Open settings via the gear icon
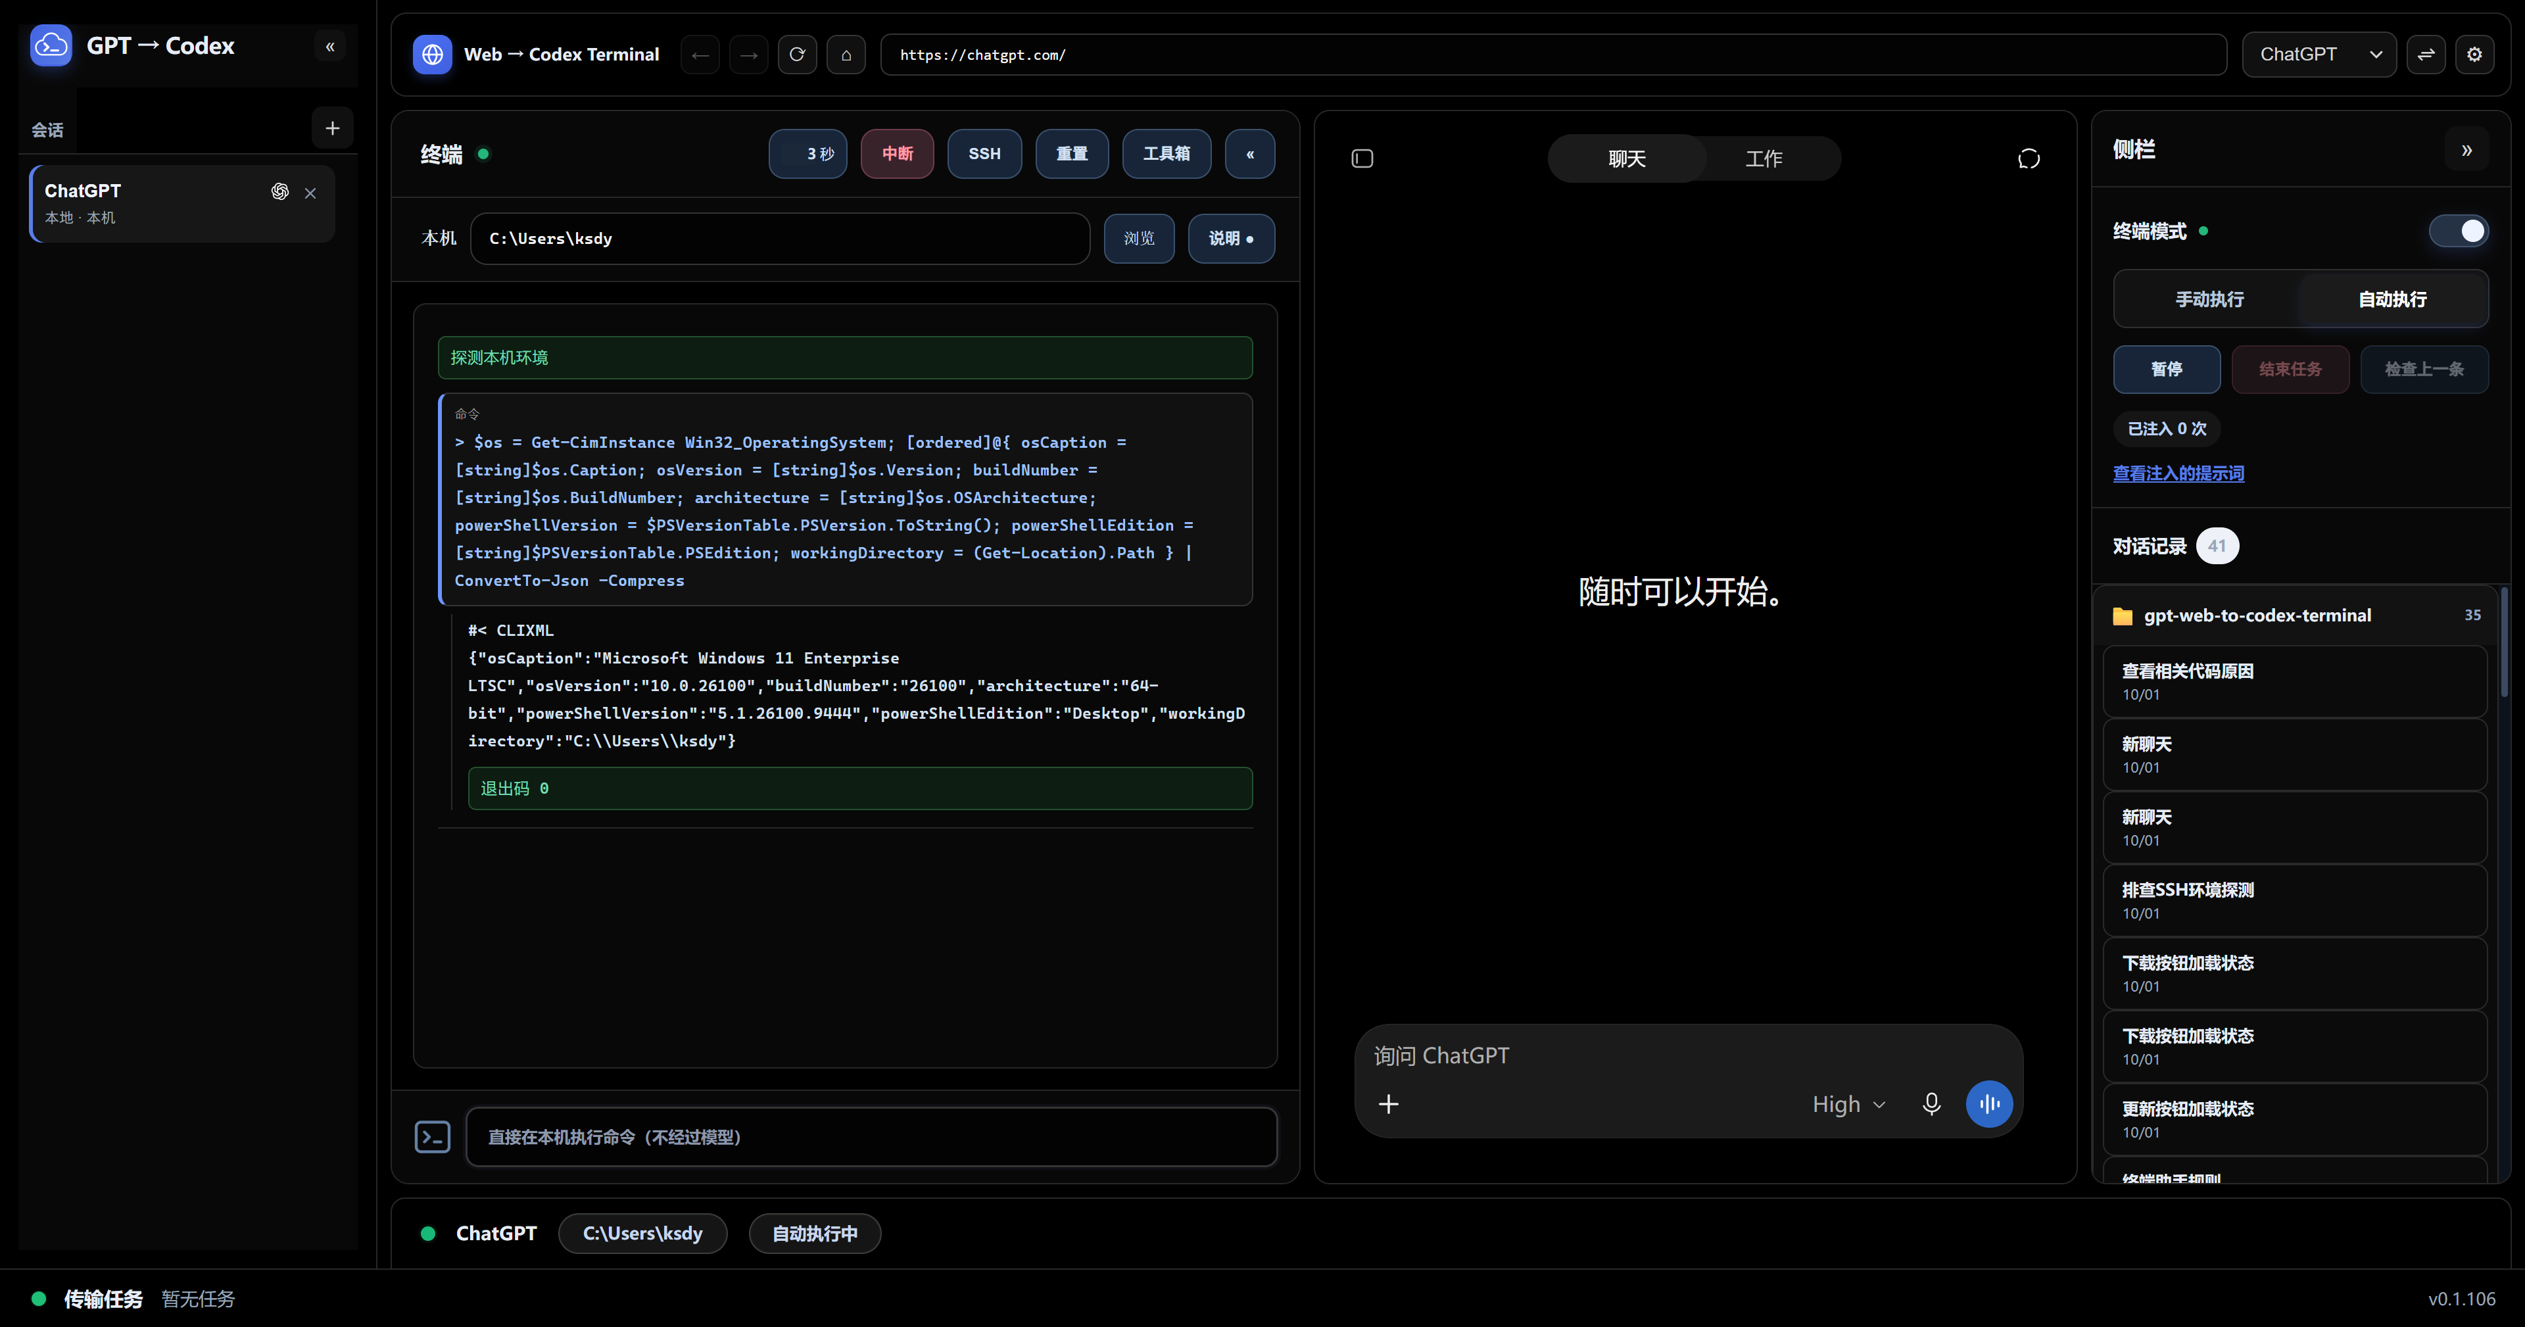The image size is (2525, 1327). pyautogui.click(x=2475, y=55)
